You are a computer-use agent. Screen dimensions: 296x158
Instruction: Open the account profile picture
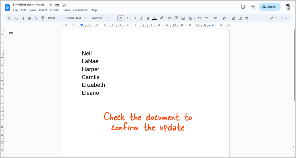(288, 7)
